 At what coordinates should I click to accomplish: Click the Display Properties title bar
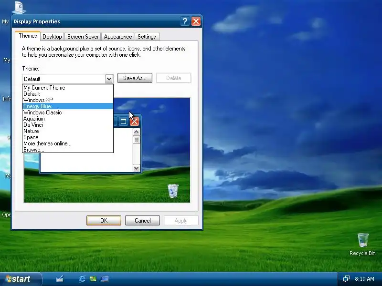point(96,21)
